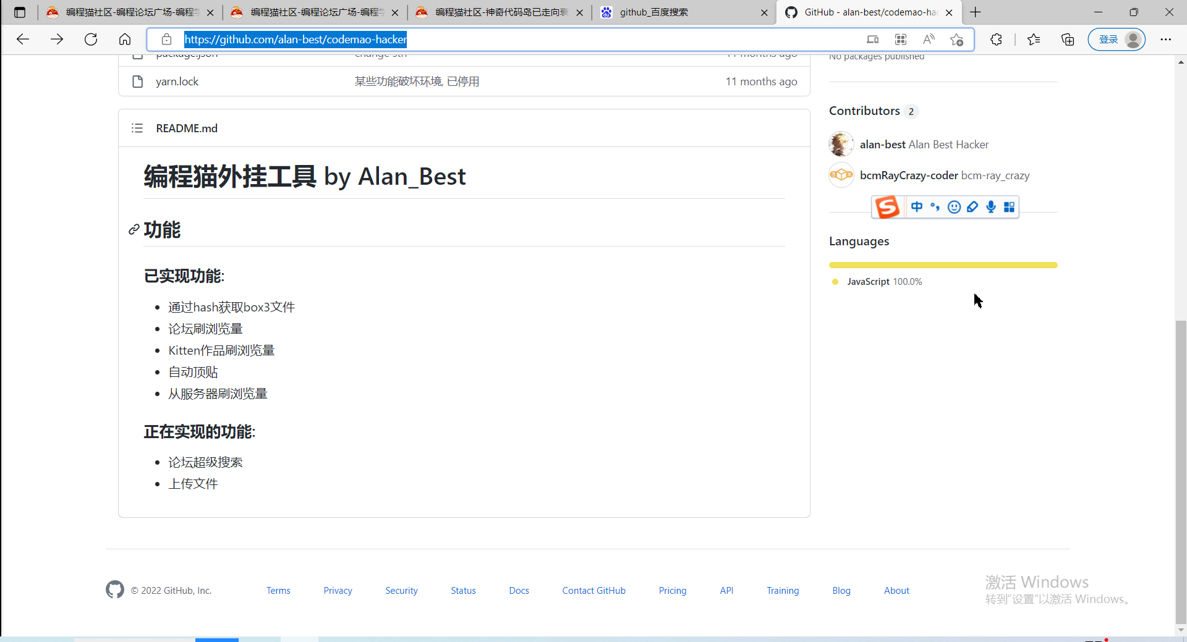Refresh the GitHub page
Viewport: 1187px width, 642px height.
pyautogui.click(x=91, y=40)
